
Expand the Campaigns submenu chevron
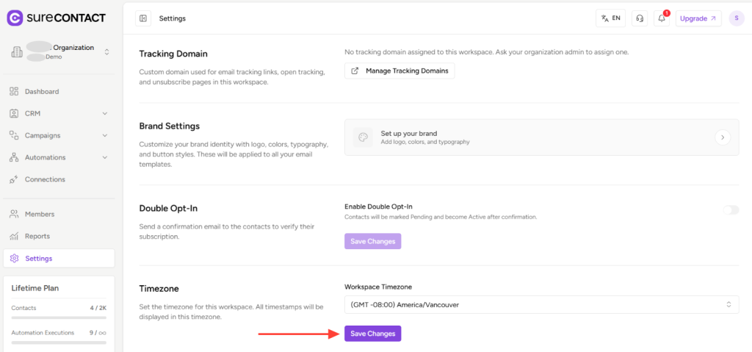point(105,135)
